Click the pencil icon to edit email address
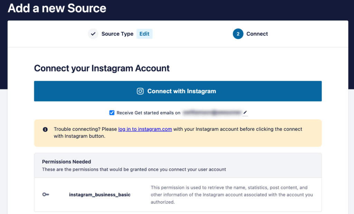354x214 pixels. pyautogui.click(x=245, y=112)
